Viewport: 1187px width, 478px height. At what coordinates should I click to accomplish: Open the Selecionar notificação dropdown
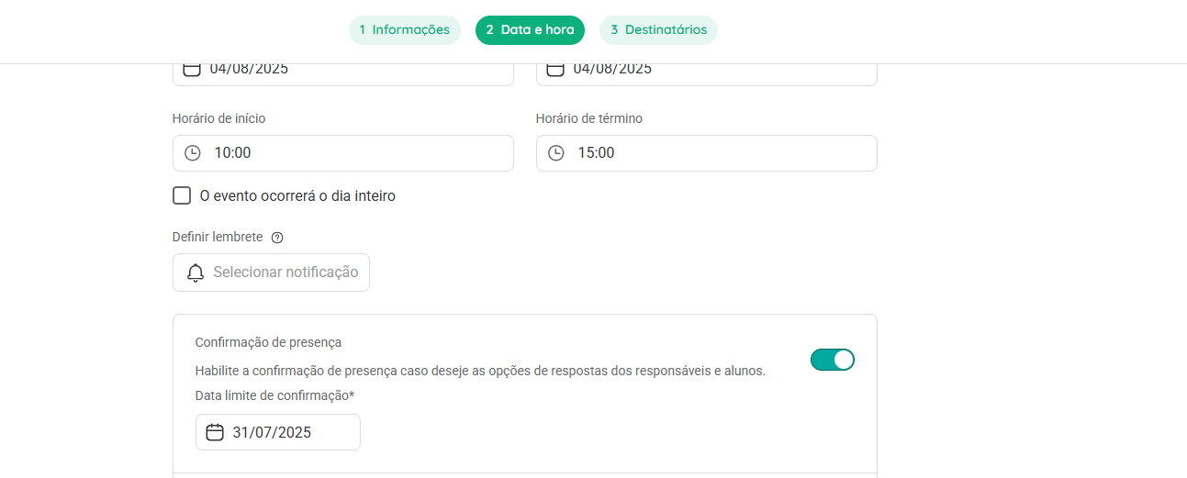click(271, 272)
